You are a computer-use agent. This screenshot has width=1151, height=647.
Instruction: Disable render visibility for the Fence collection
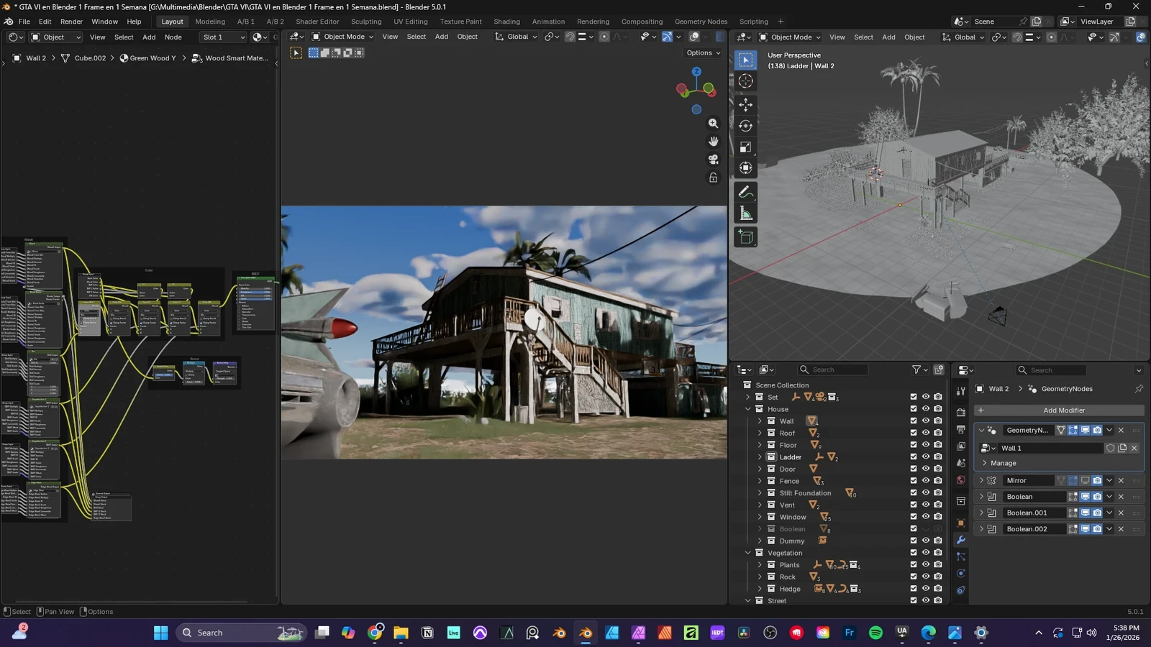pyautogui.click(x=938, y=481)
